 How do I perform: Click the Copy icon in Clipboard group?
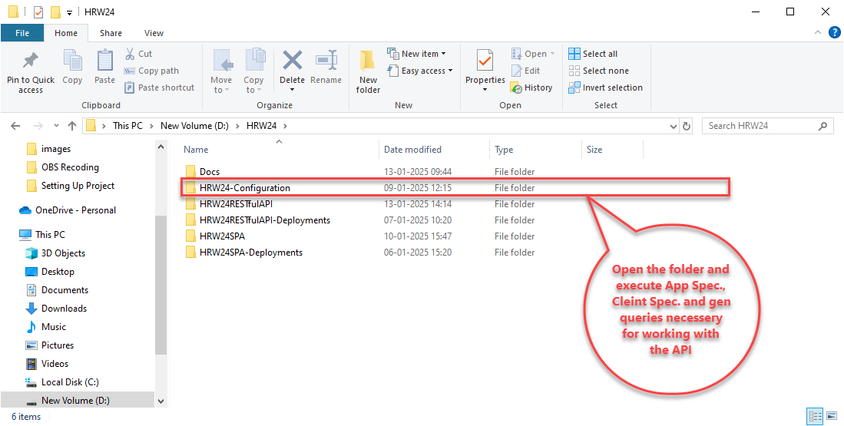72,61
